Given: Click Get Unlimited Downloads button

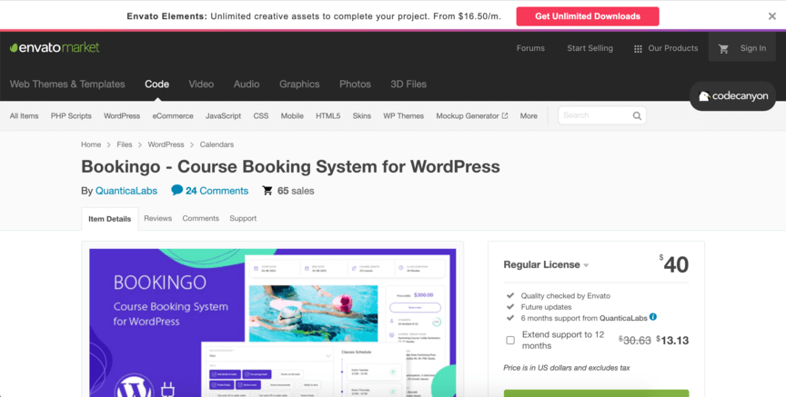Looking at the screenshot, I should point(588,16).
